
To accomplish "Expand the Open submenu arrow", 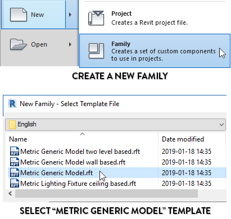I will pyautogui.click(x=70, y=44).
